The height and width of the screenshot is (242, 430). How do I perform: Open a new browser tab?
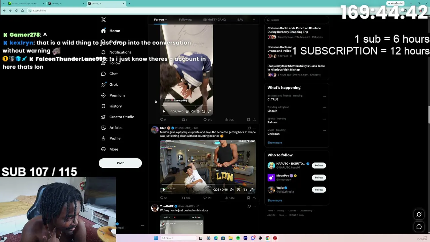pyautogui.click(x=129, y=3)
